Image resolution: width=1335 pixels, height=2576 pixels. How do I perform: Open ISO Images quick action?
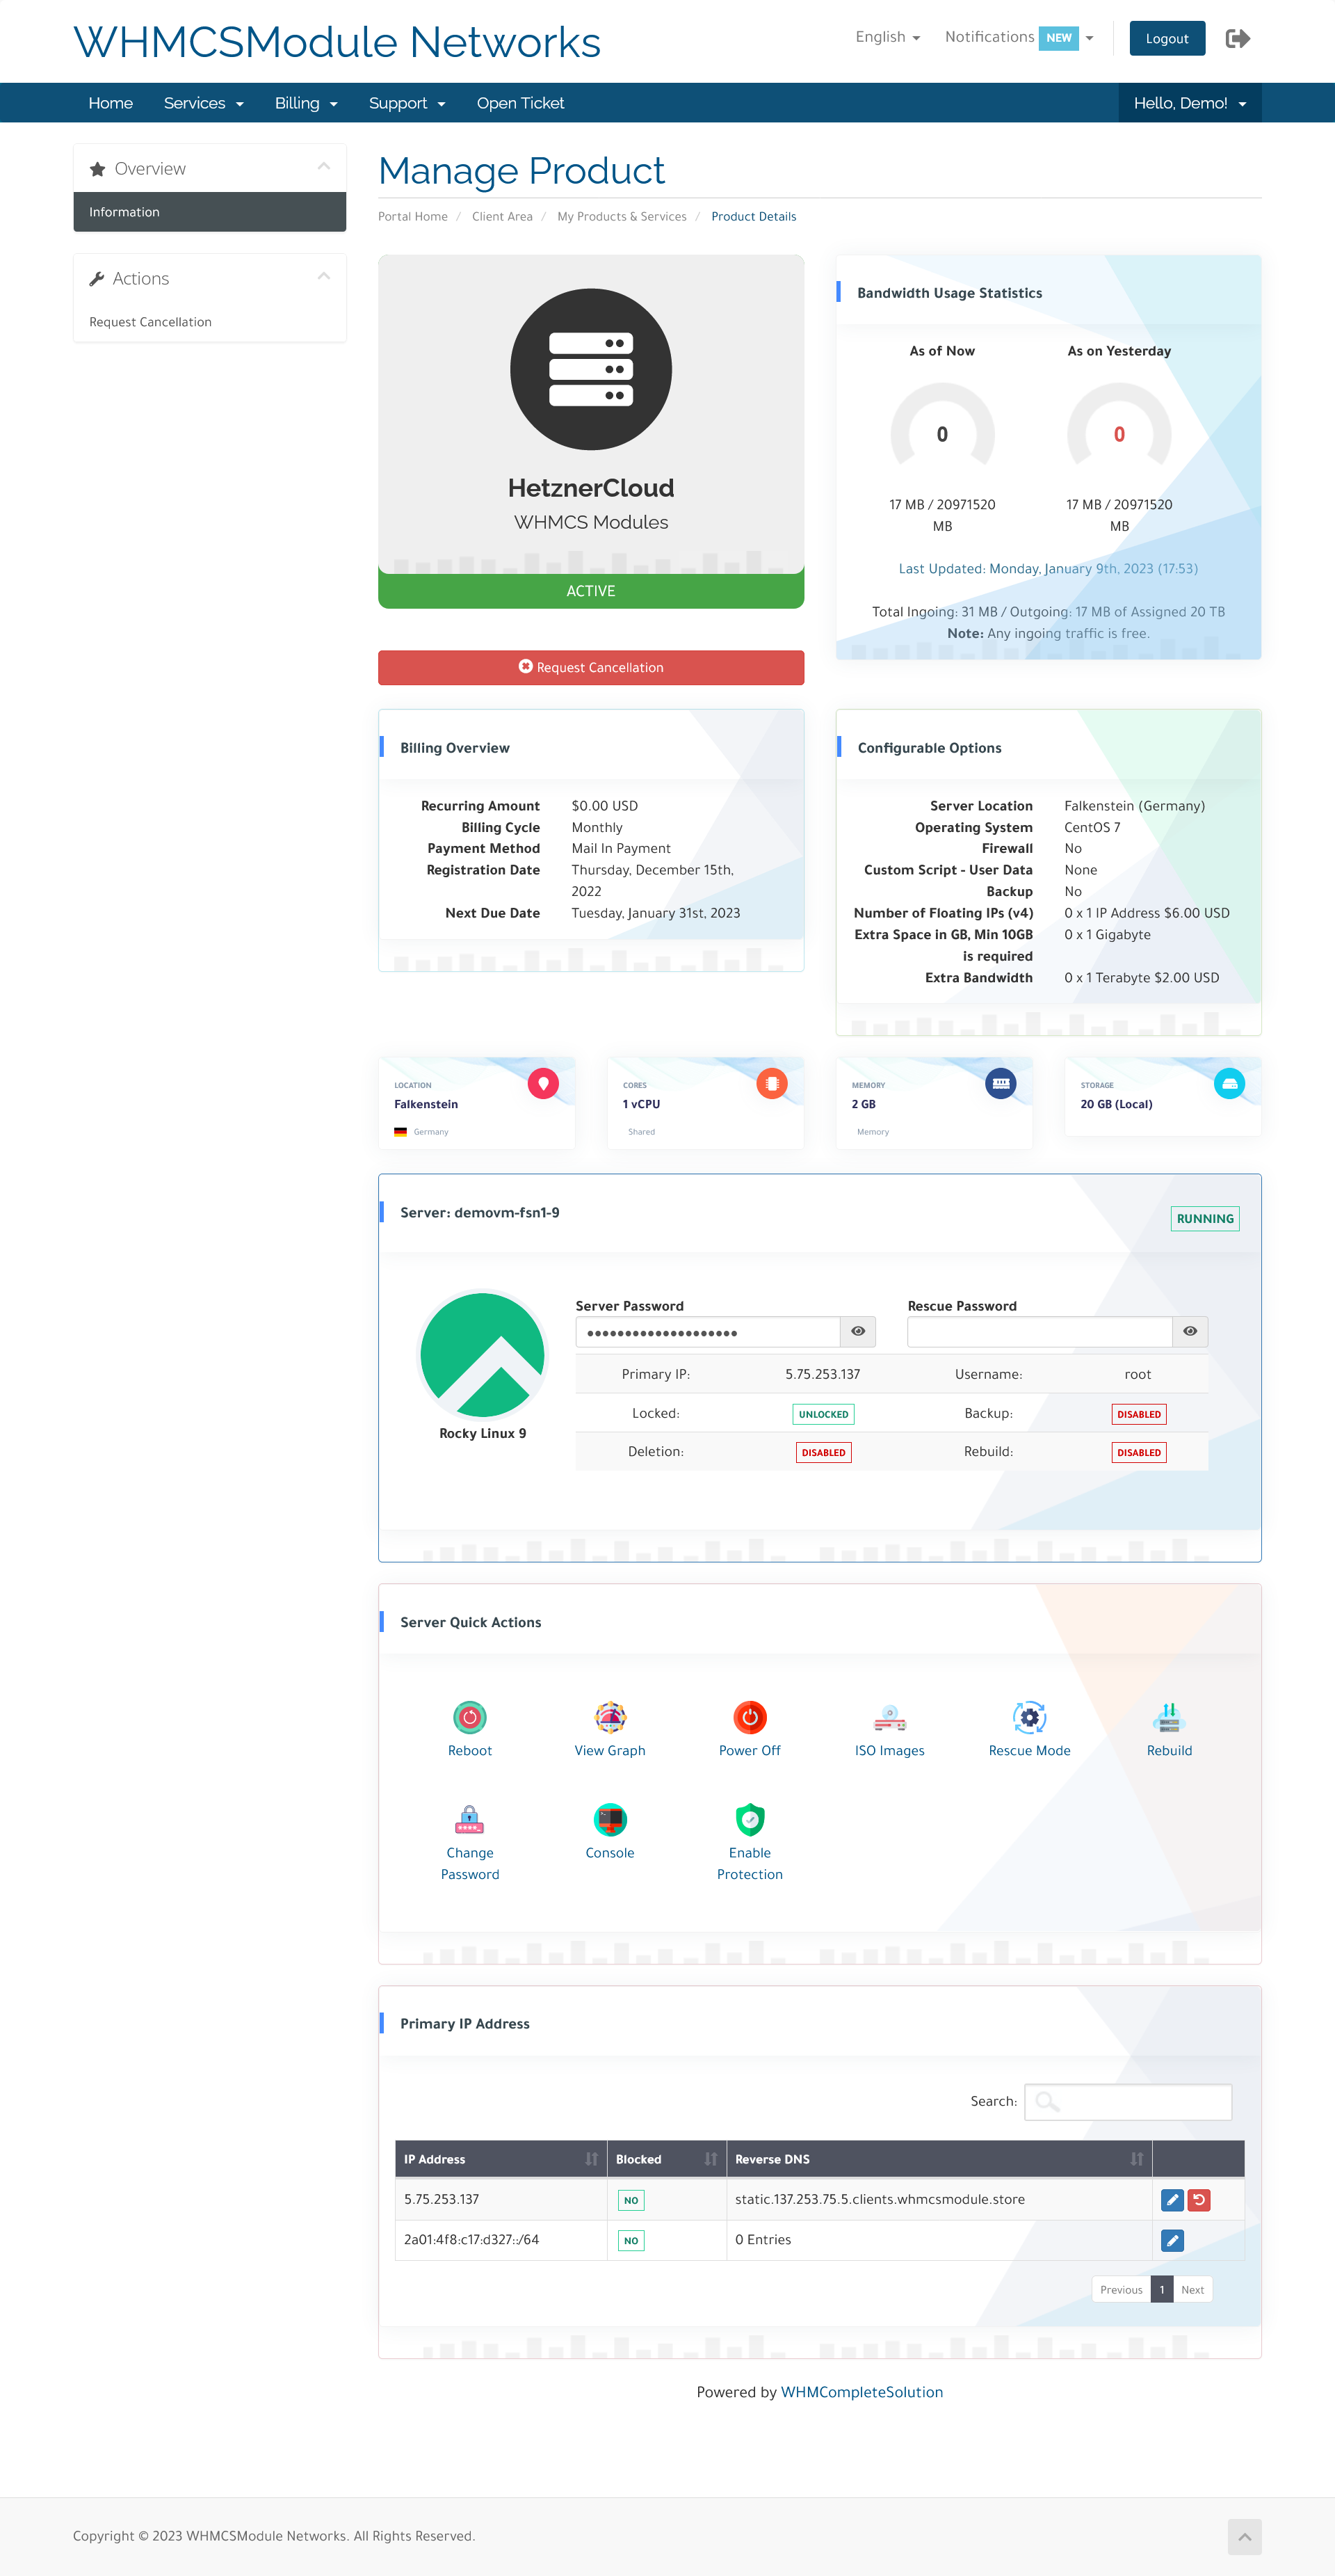pos(889,1717)
